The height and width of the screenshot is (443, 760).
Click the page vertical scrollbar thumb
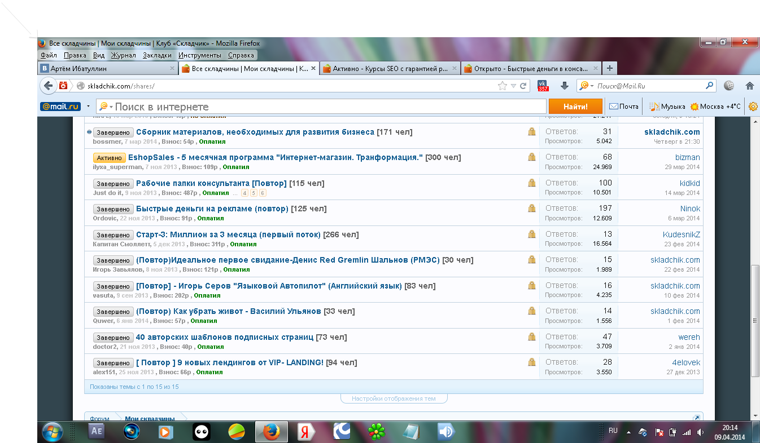coord(755,320)
